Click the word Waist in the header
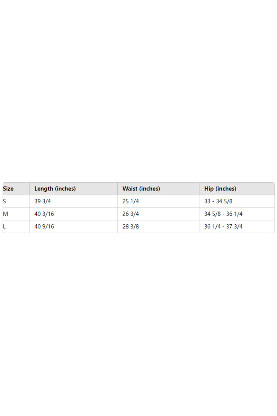Screen dimensions: 277x416 [130, 189]
